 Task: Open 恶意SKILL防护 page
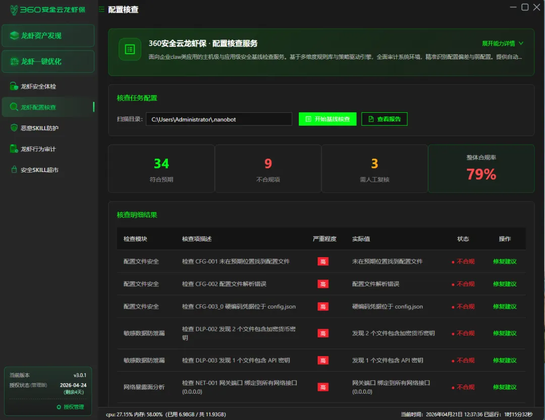[48, 128]
